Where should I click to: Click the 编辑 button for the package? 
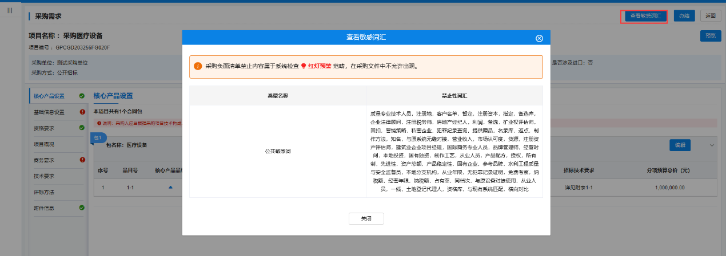point(680,145)
